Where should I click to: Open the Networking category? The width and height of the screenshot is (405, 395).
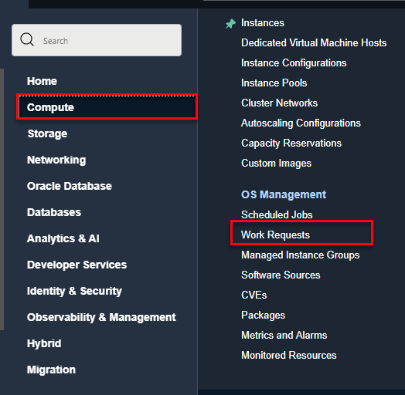[x=56, y=160]
